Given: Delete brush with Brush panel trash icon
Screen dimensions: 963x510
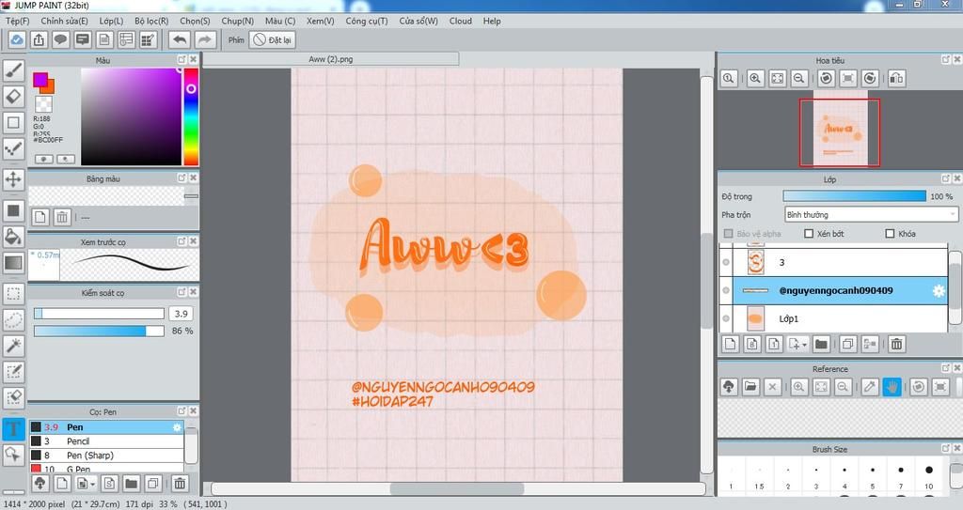Looking at the screenshot, I should pos(180,484).
